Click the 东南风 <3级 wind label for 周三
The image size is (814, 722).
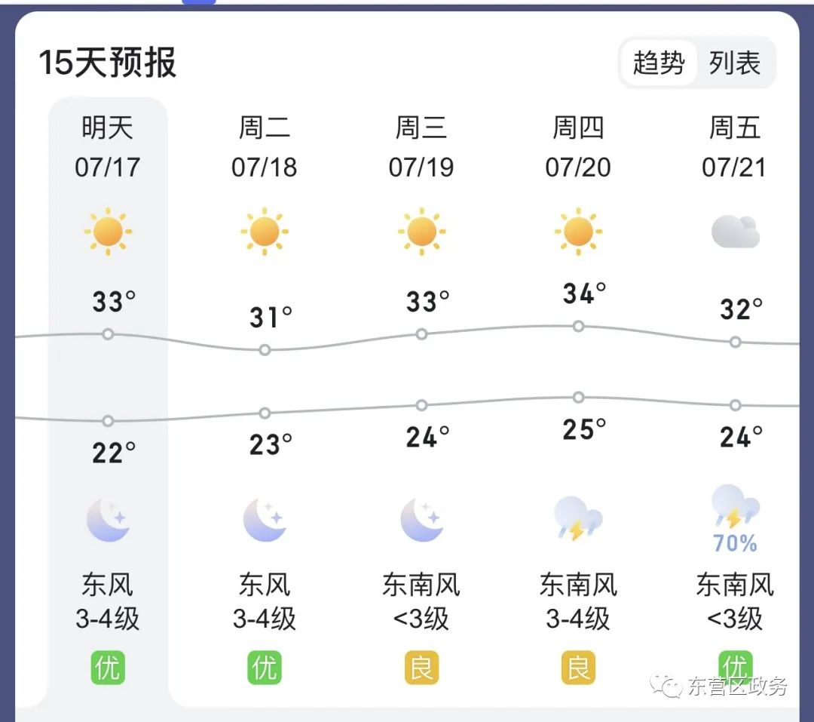pos(421,602)
